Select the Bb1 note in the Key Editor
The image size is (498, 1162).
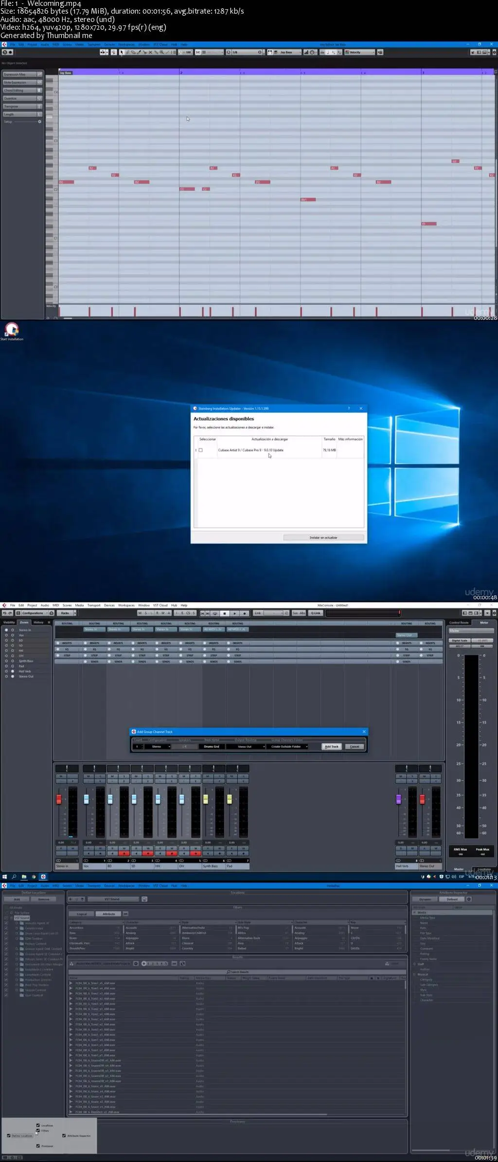click(308, 200)
